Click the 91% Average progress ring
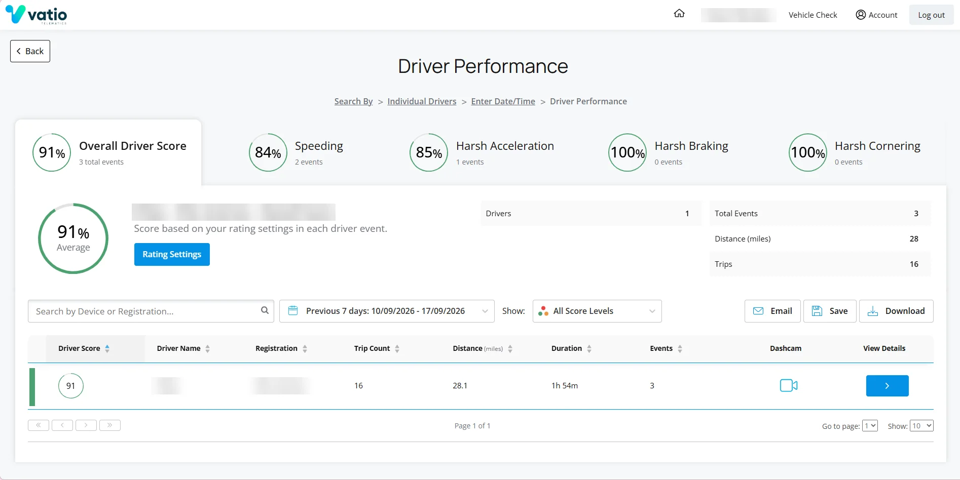Viewport: 960px width, 480px height. [x=73, y=238]
